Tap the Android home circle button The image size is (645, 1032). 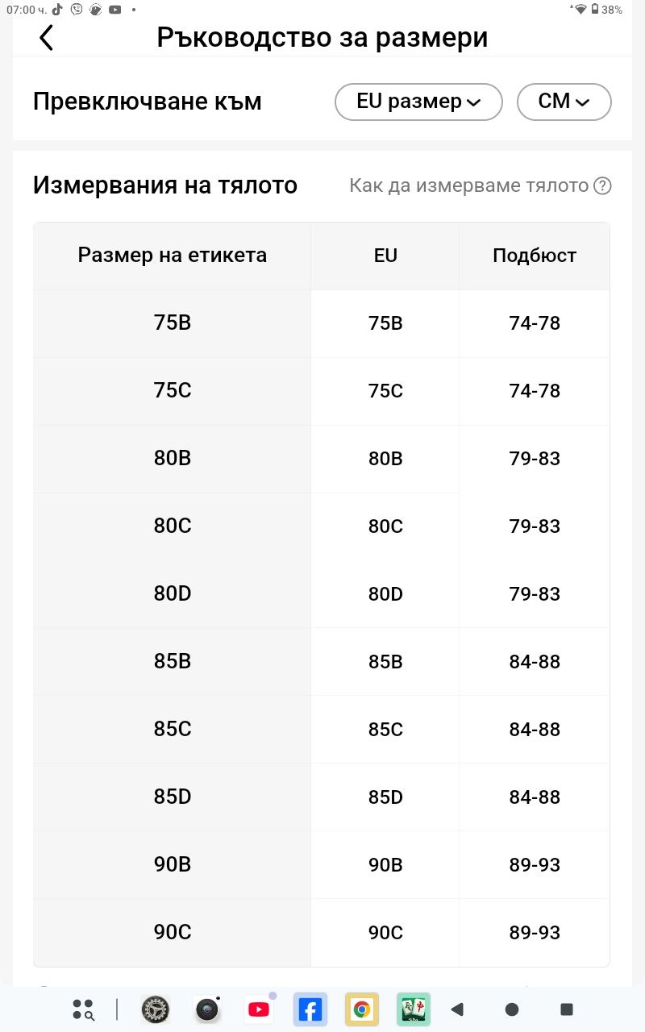tap(512, 1009)
